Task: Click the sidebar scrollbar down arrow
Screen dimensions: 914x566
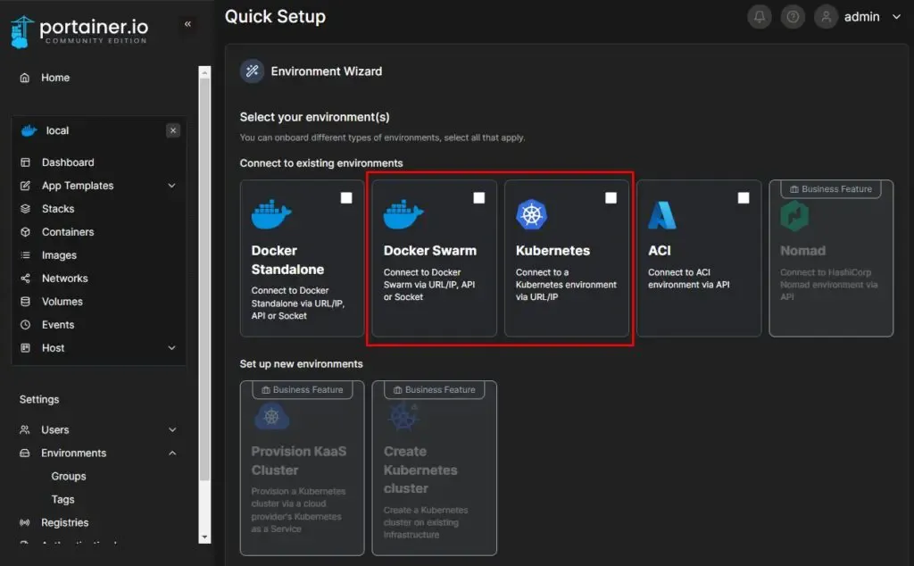Action: (x=204, y=537)
